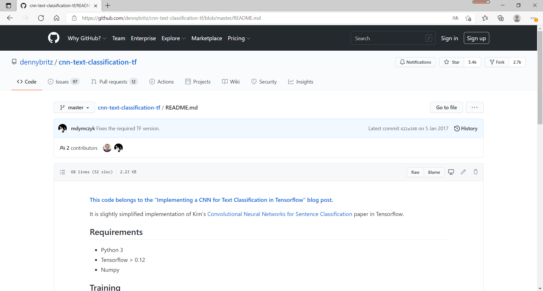Open the Insights graph icon
The width and height of the screenshot is (543, 291).
pyautogui.click(x=301, y=82)
